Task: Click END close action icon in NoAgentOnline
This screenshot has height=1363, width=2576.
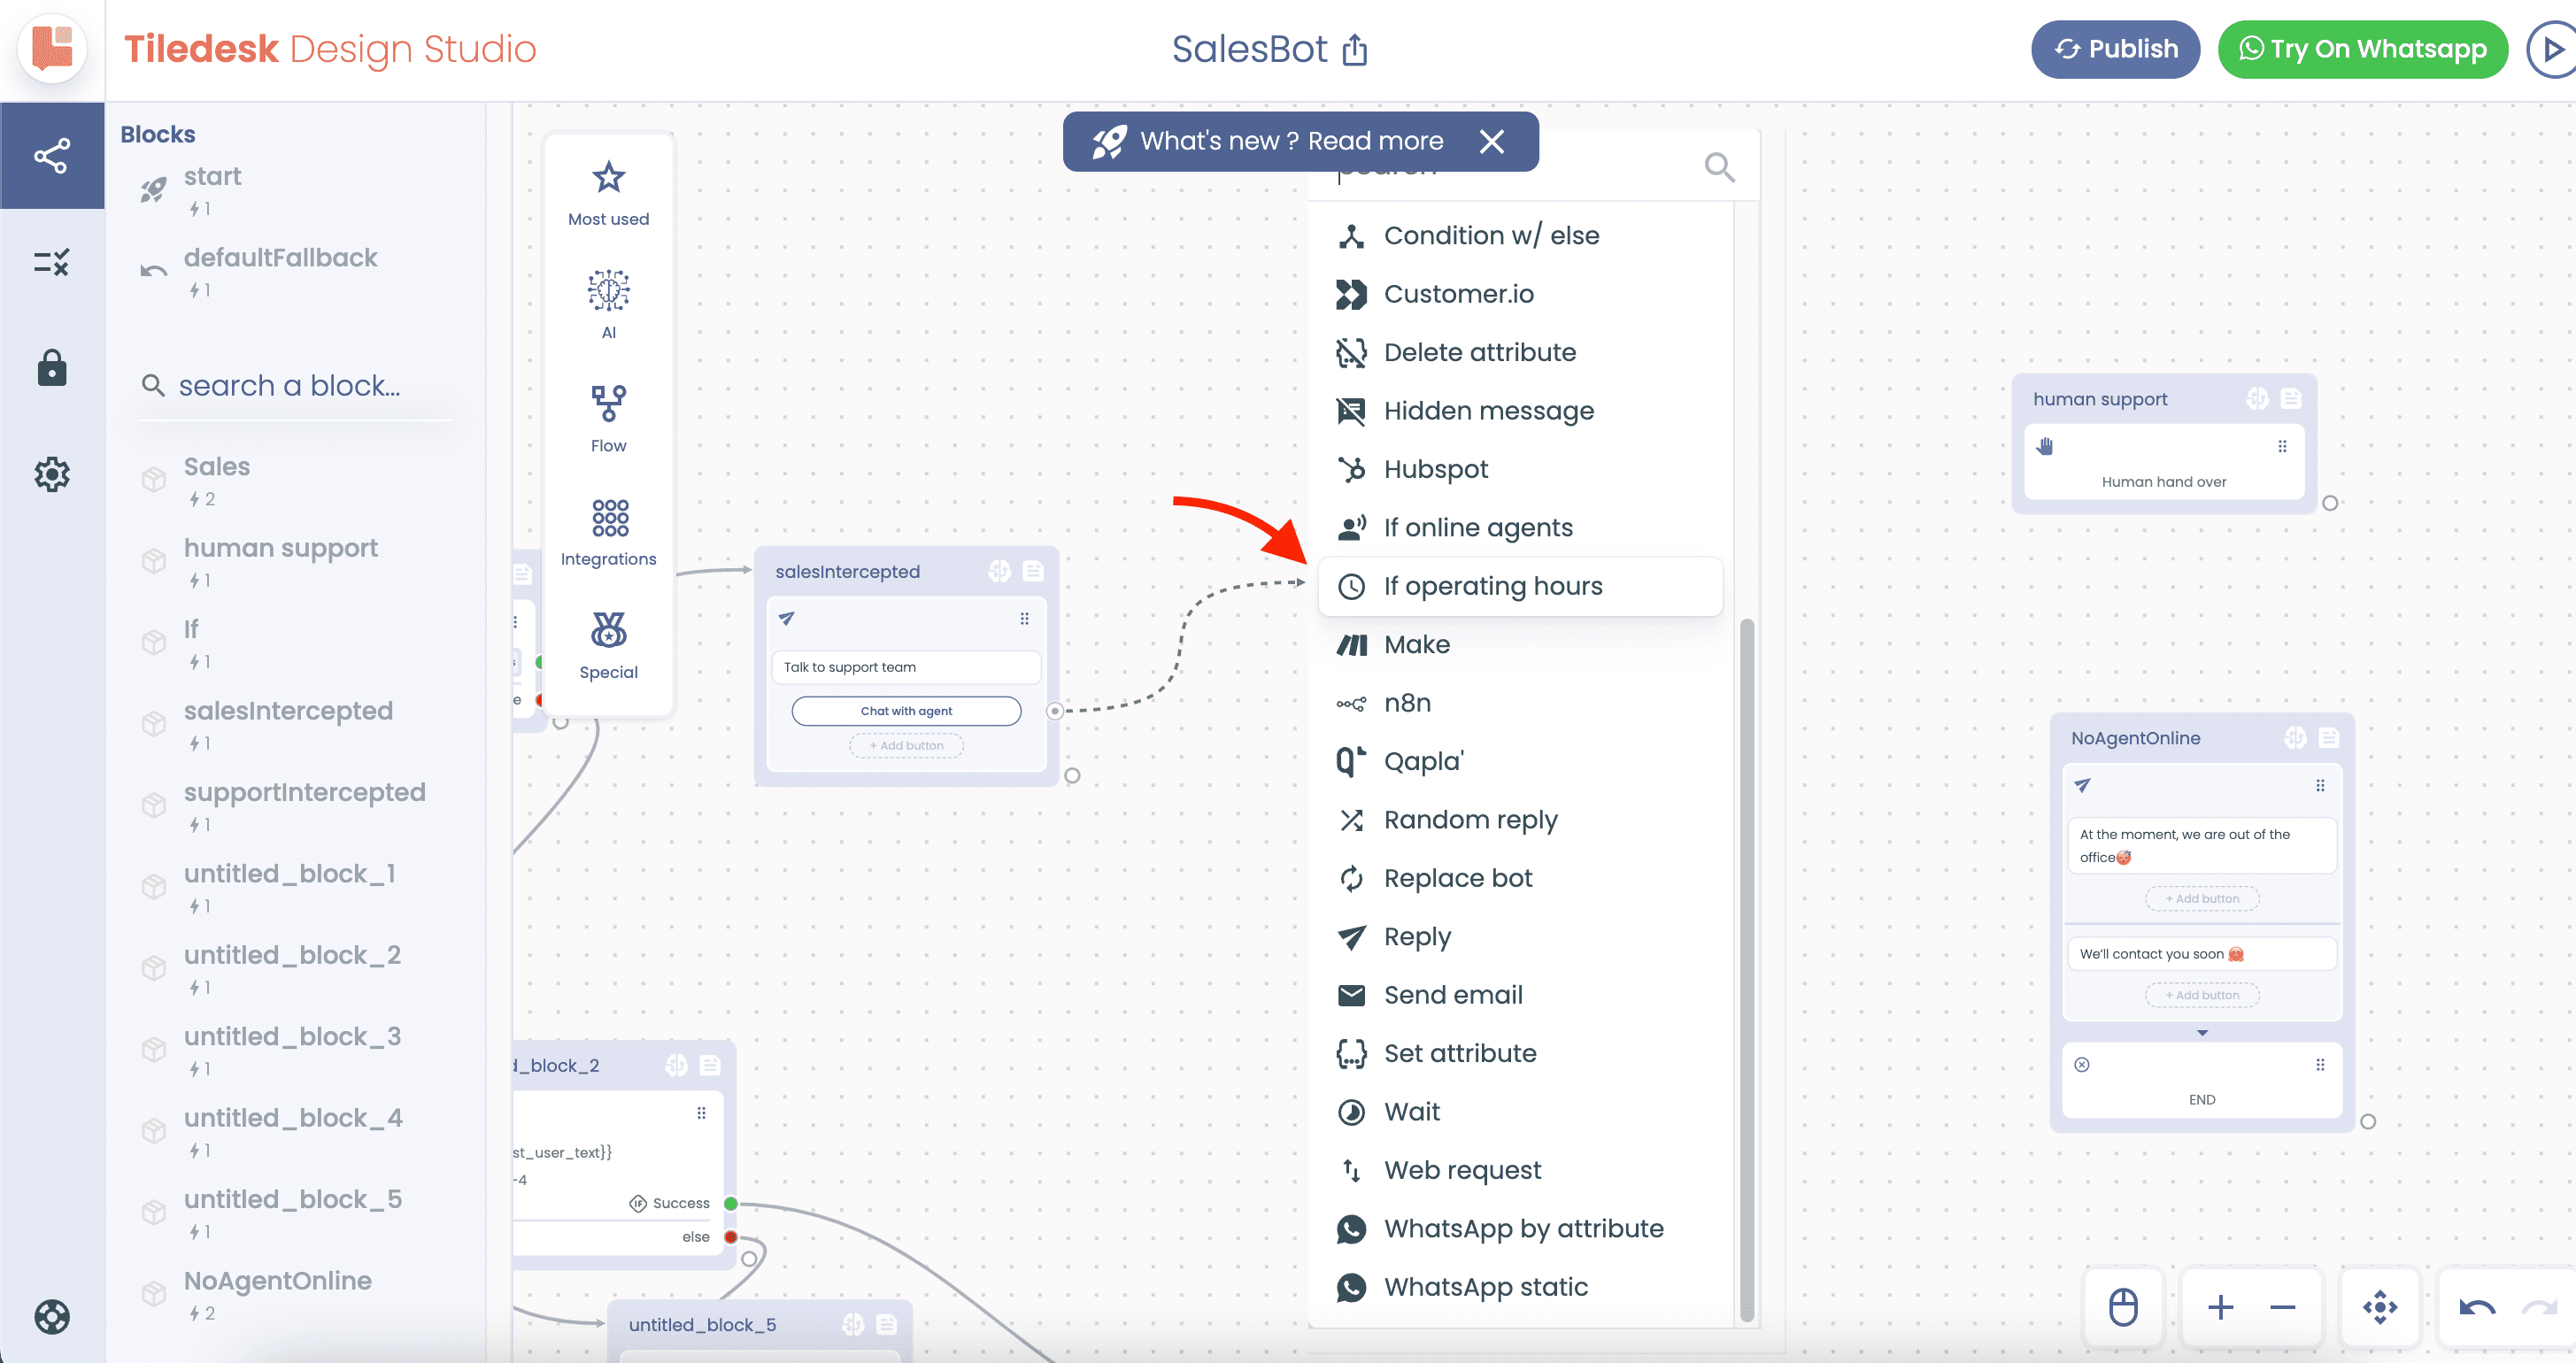Action: [2082, 1065]
